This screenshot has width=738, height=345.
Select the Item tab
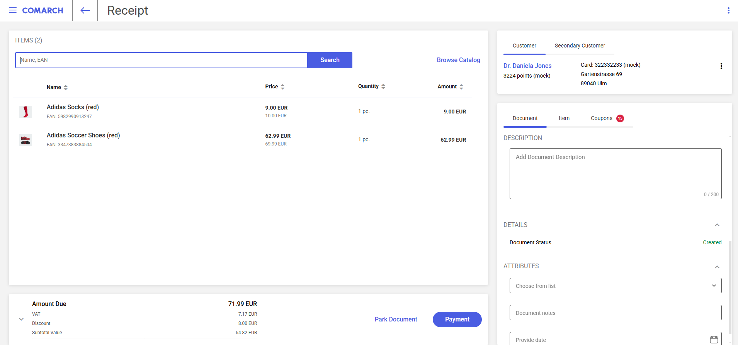564,118
